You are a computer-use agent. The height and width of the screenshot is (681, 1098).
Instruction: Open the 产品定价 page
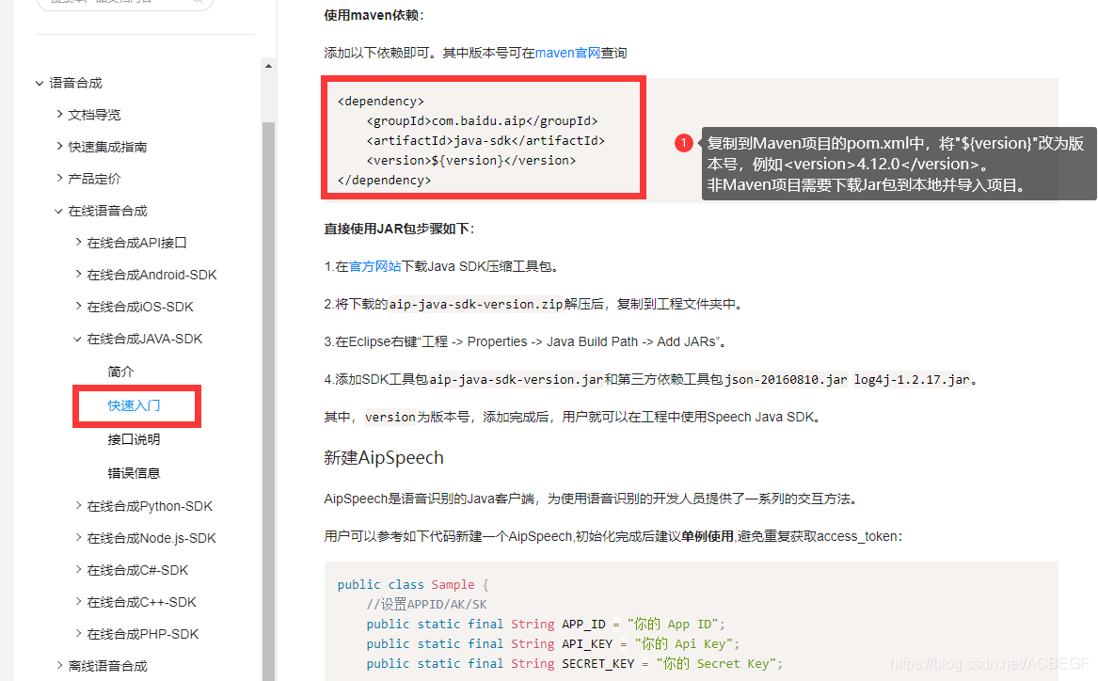[94, 179]
